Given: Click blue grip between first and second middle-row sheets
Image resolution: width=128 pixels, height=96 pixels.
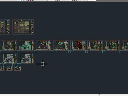Looking at the screenshot, I should [x=18, y=52].
